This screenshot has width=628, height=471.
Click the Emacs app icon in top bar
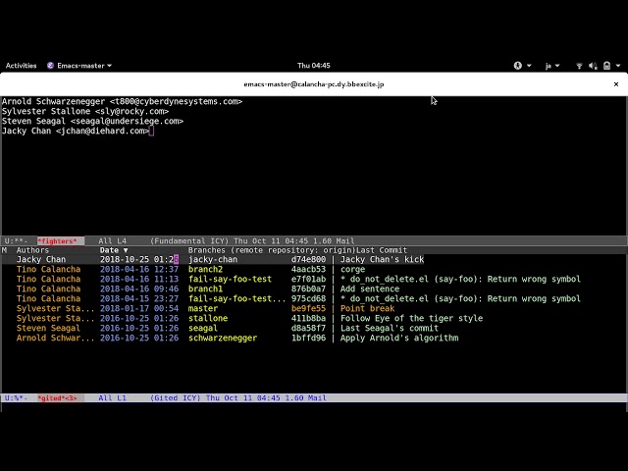click(x=50, y=66)
